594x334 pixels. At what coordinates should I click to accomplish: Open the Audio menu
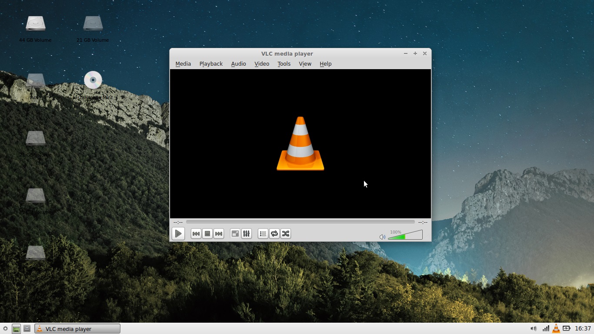(x=238, y=63)
